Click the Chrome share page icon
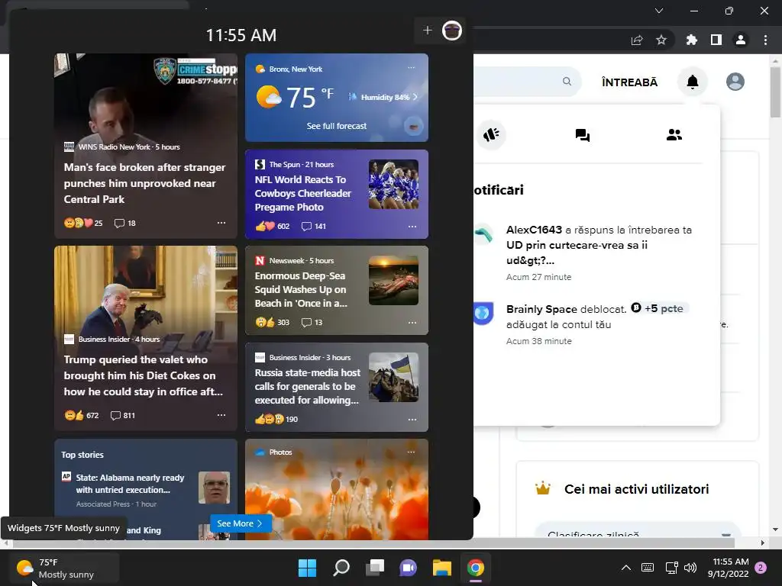This screenshot has width=782, height=586. 637,40
